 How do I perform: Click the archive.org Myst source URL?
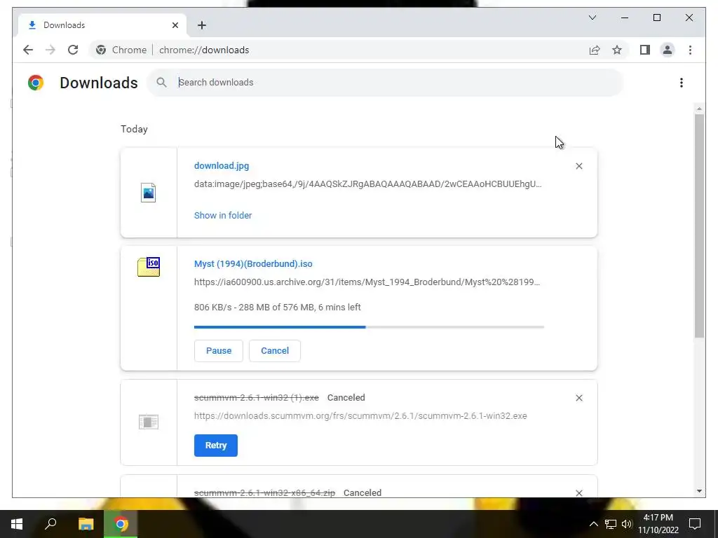(367, 282)
